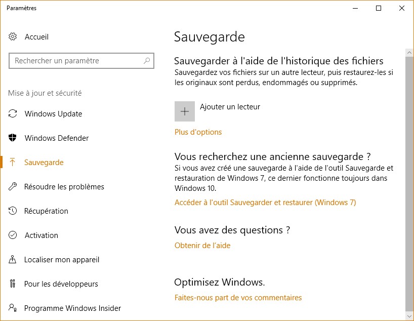The width and height of the screenshot is (414, 321).
Task: Click the Localiser mon appareil person icon
Action: [13, 260]
